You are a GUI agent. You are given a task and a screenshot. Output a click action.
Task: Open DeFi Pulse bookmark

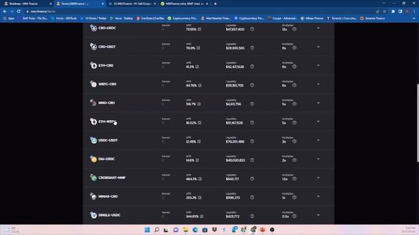[33, 18]
